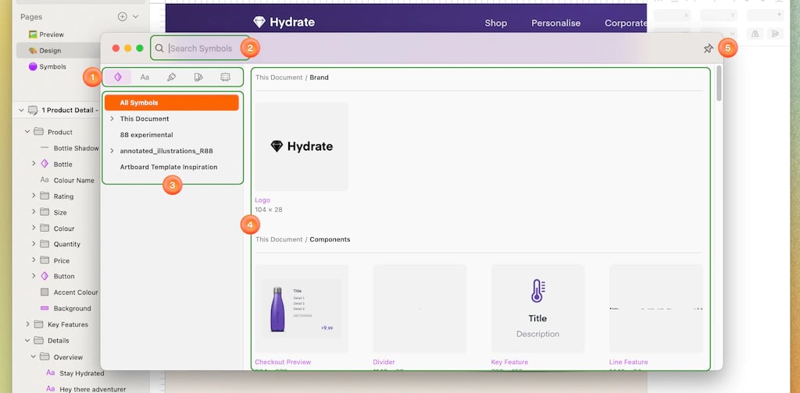Expand annotated_illustrations_R88 library
The width and height of the screenshot is (800, 393).
tap(112, 150)
